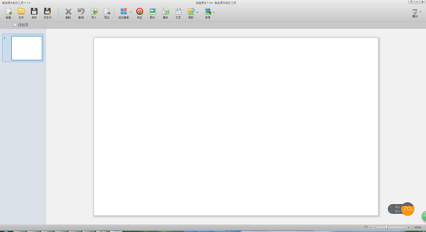
Task: Expand the 图形 shapes dropdown arrow
Action: pyautogui.click(x=197, y=12)
